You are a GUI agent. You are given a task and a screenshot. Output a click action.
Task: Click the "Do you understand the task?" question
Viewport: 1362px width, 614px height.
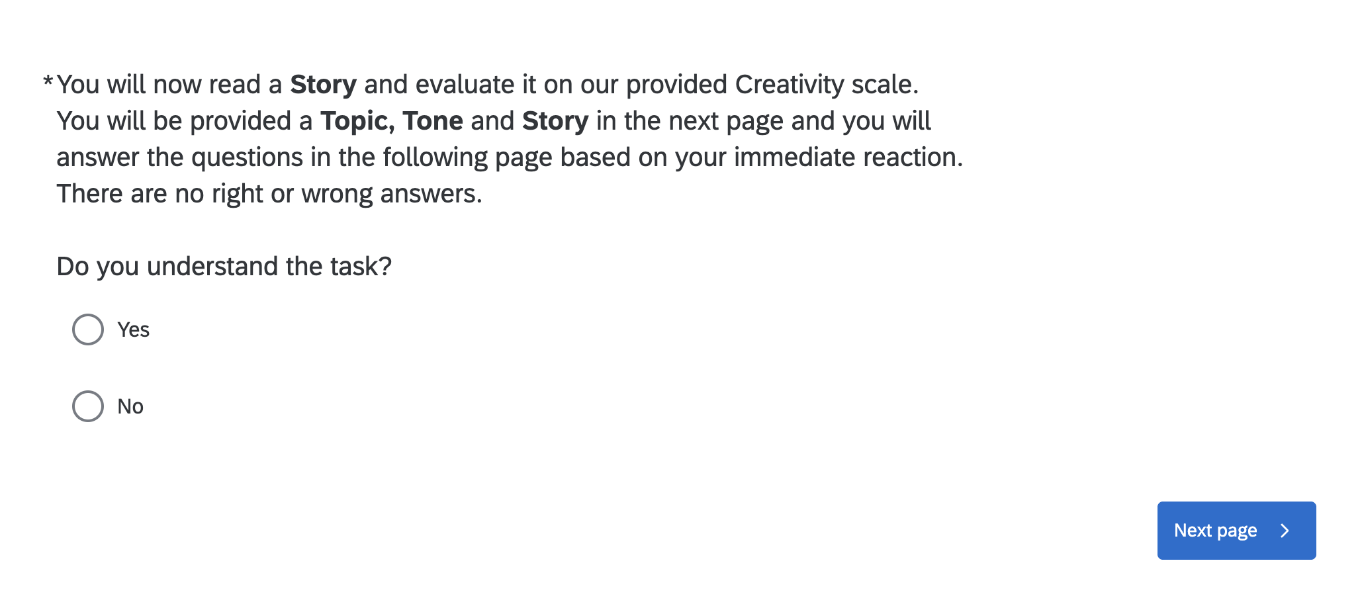point(224,267)
